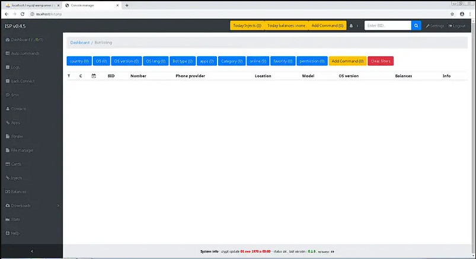Open the Bot type (0) filter
476x259 pixels.
pos(183,61)
